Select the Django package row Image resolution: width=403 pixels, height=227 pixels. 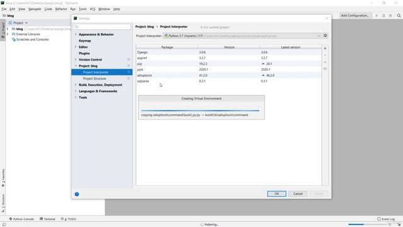click(229, 52)
